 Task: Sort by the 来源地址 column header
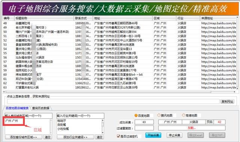click(218, 18)
